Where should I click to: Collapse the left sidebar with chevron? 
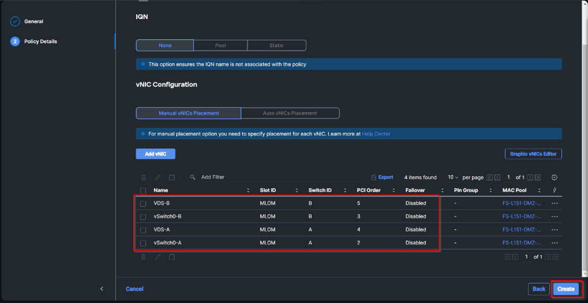click(x=102, y=289)
